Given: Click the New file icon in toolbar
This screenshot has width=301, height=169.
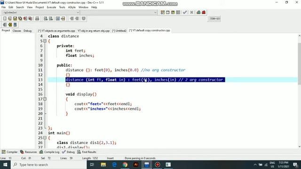Looking at the screenshot, I should tap(5, 18).
